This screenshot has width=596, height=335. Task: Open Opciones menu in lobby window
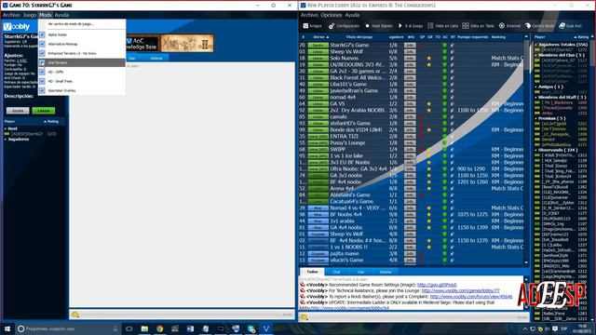pyautogui.click(x=332, y=15)
